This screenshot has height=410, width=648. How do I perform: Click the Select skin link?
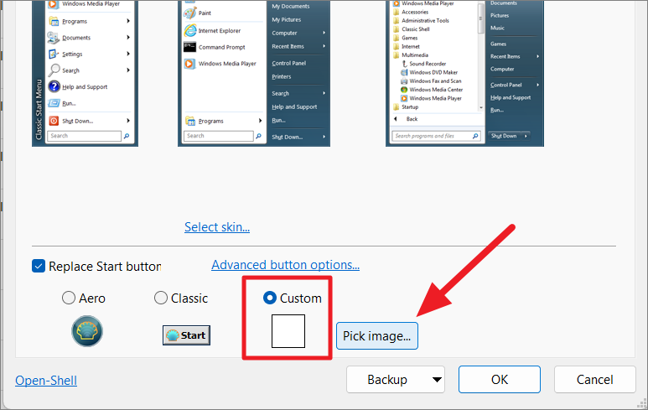click(x=217, y=227)
